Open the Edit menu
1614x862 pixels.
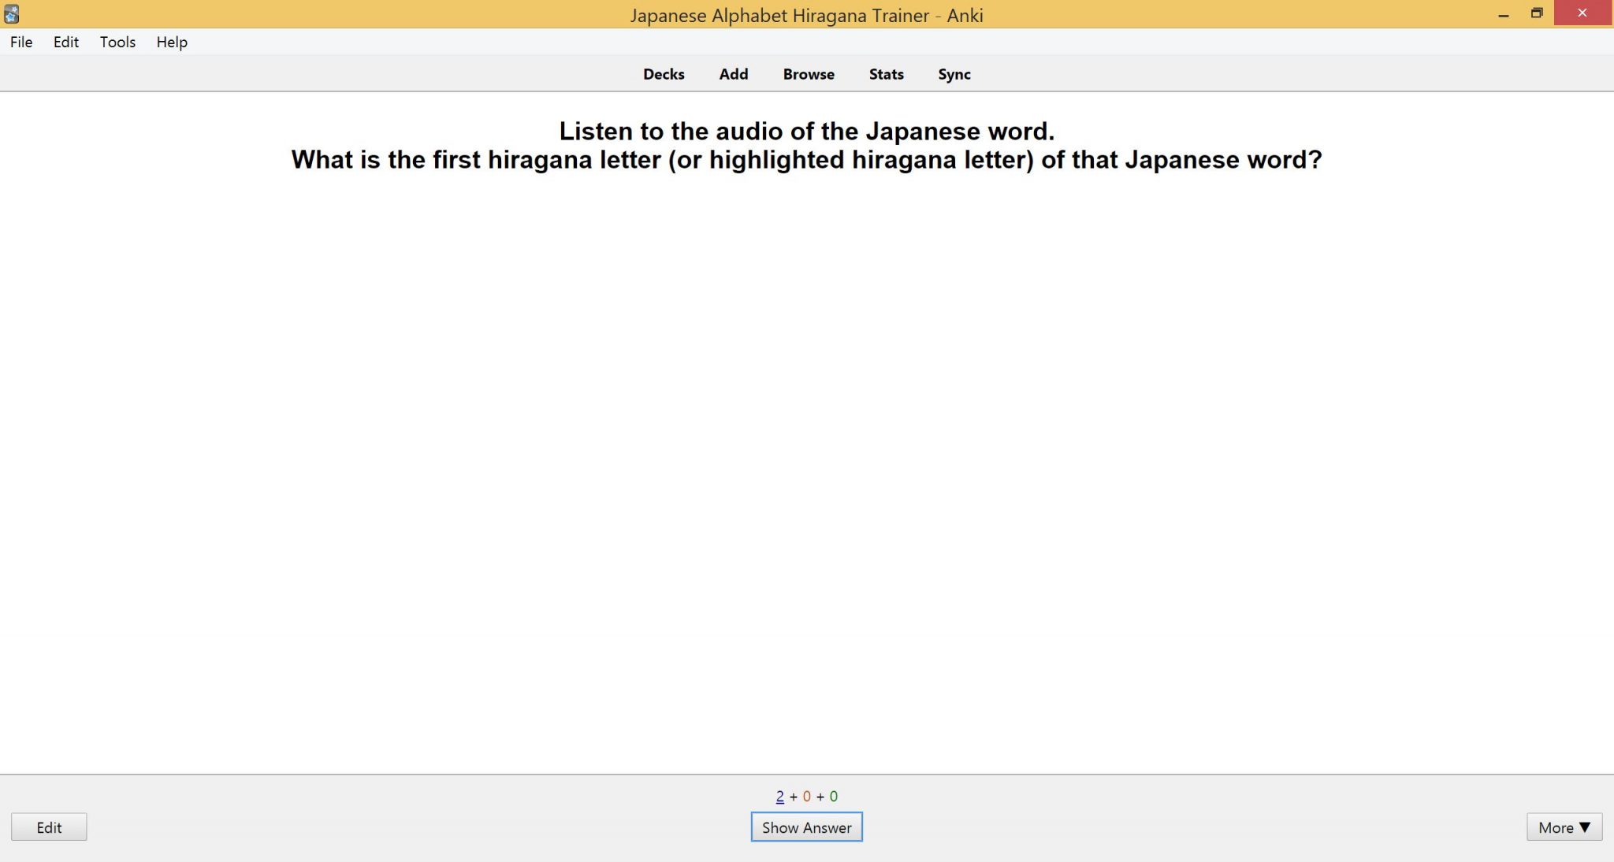66,42
